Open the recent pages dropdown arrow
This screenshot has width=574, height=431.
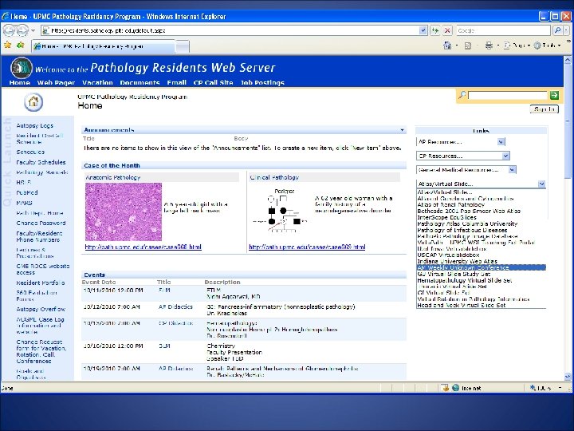[33, 30]
